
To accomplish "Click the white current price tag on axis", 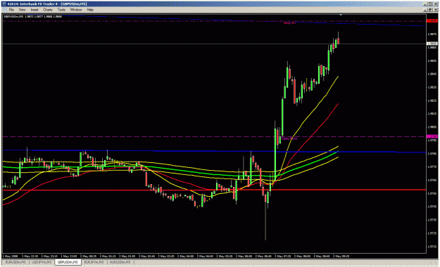I will [432, 44].
